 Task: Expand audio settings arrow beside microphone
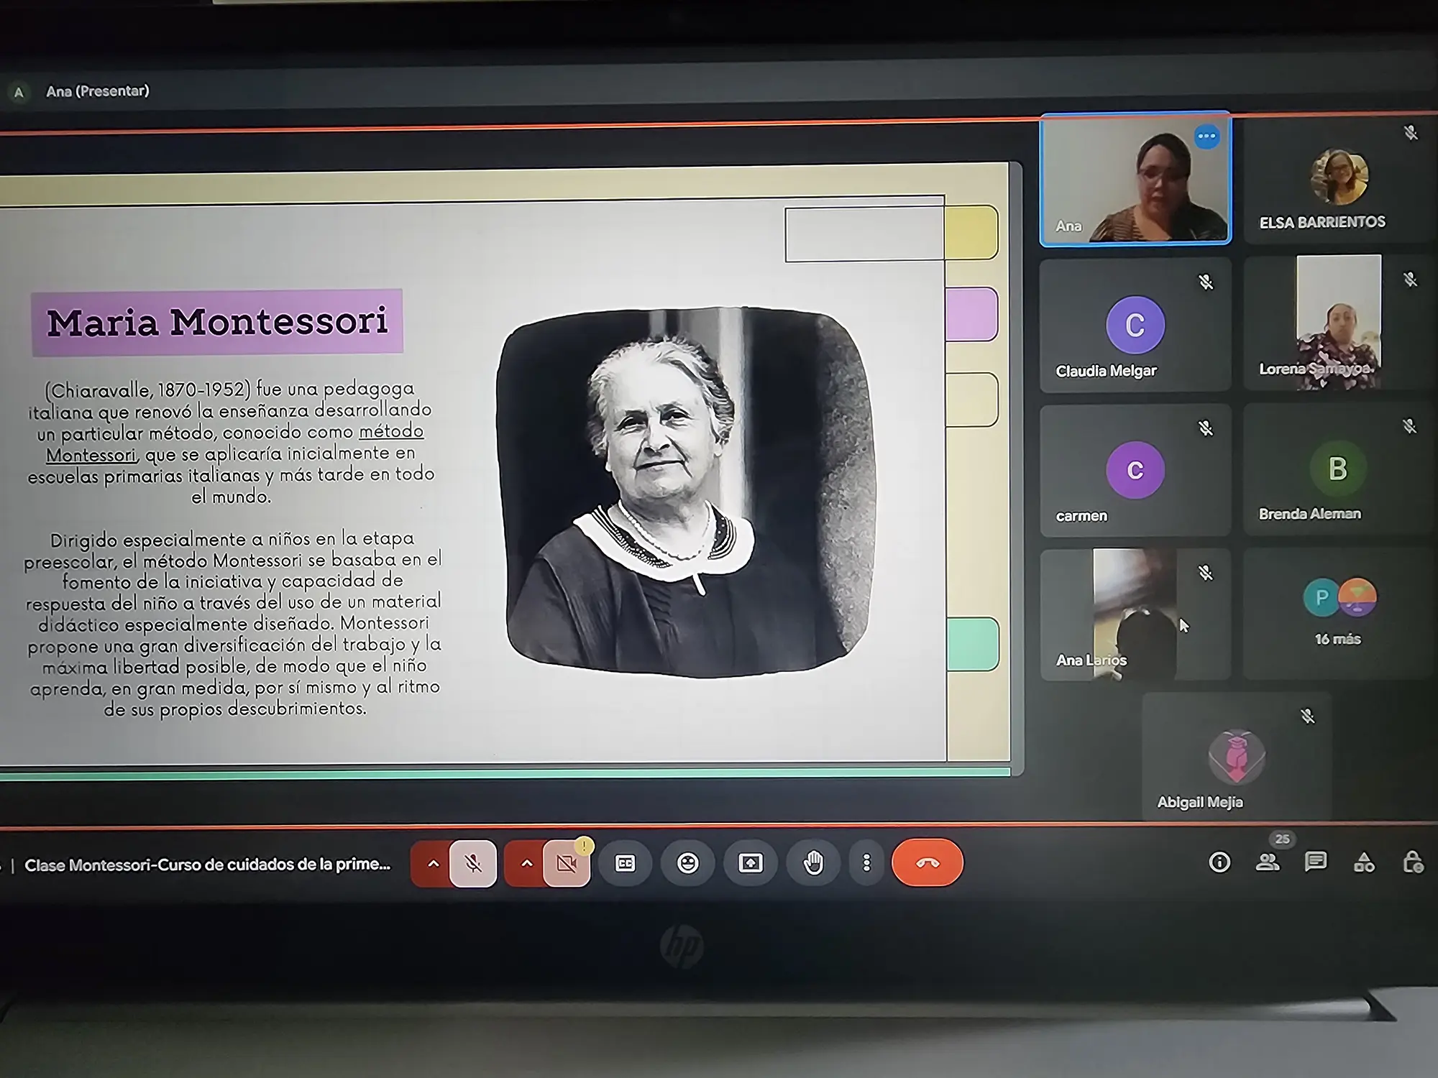(x=433, y=863)
